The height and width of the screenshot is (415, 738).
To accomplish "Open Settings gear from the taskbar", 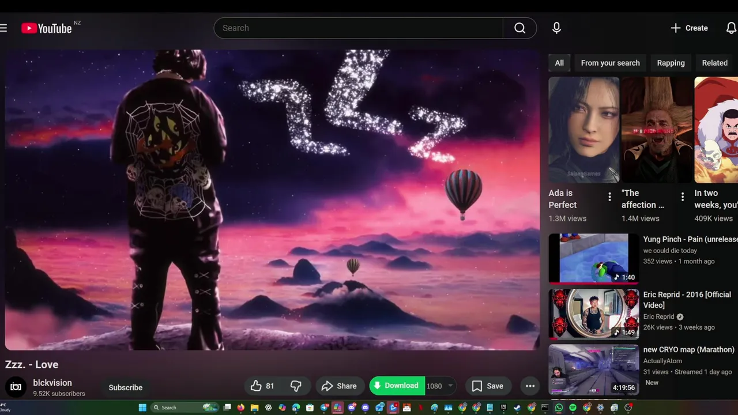I will (600, 408).
